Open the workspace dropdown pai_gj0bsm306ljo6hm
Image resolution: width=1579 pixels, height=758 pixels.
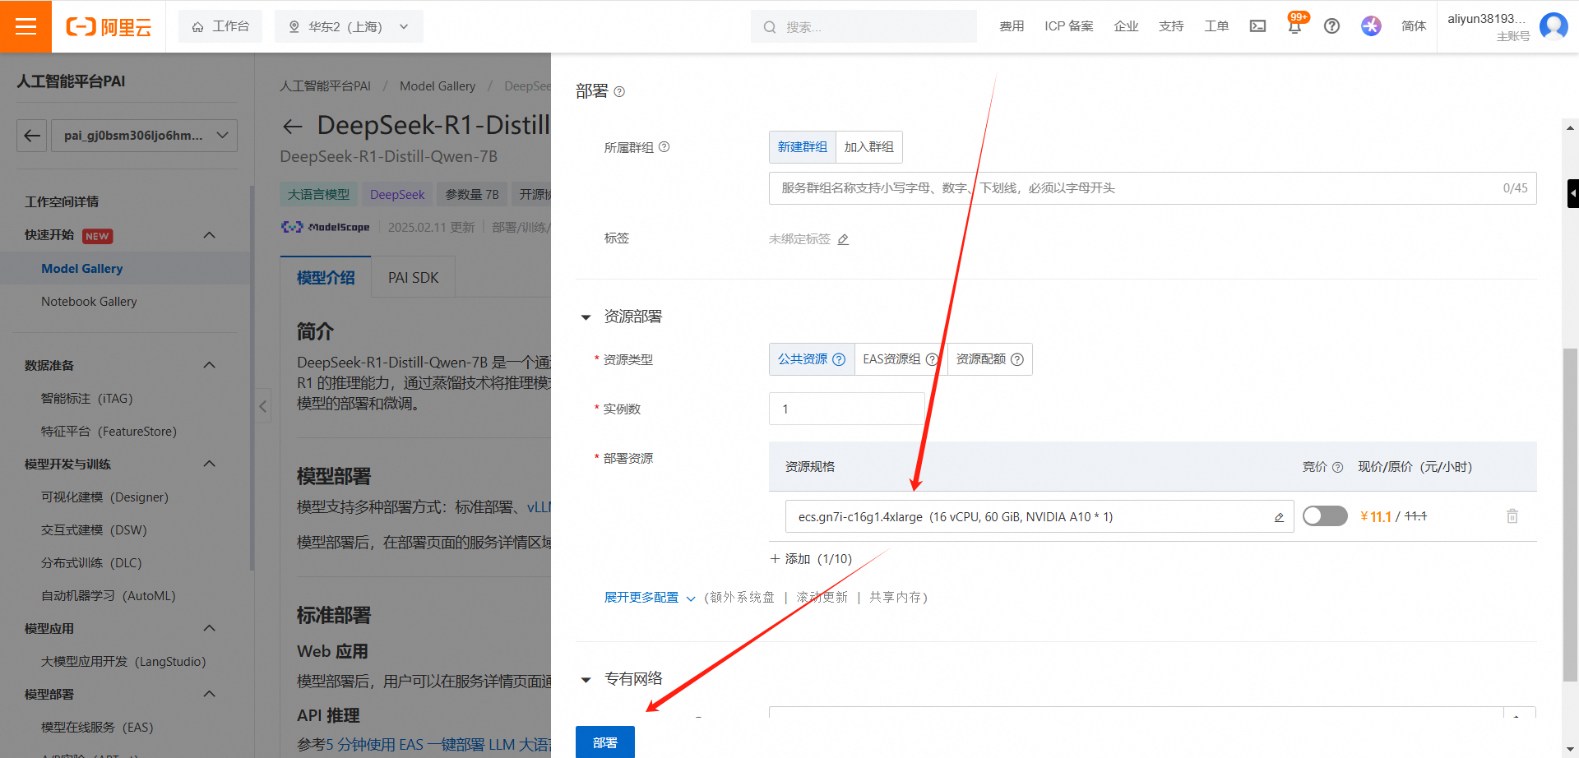(x=145, y=136)
